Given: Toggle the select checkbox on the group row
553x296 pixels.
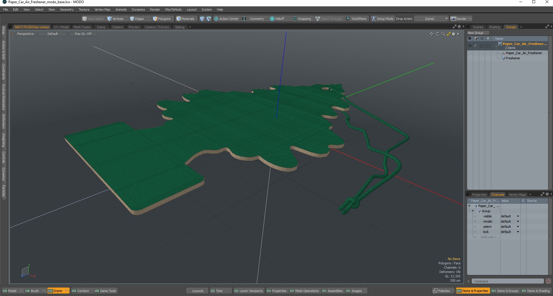Looking at the screenshot, I should [x=482, y=46].
